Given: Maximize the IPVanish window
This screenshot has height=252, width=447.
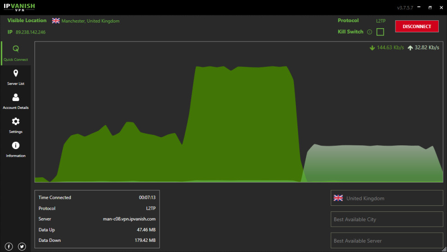Looking at the screenshot, I should 430,7.
